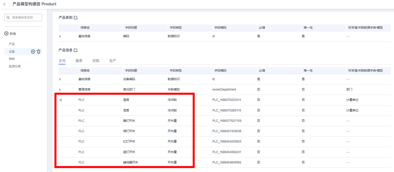Screen dimensions: 394x172
Task: Select 设备 in the sidebar list
Action: [12, 52]
